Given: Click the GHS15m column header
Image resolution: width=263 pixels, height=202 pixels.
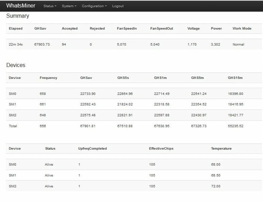Looking at the screenshot, I should click(x=235, y=78).
